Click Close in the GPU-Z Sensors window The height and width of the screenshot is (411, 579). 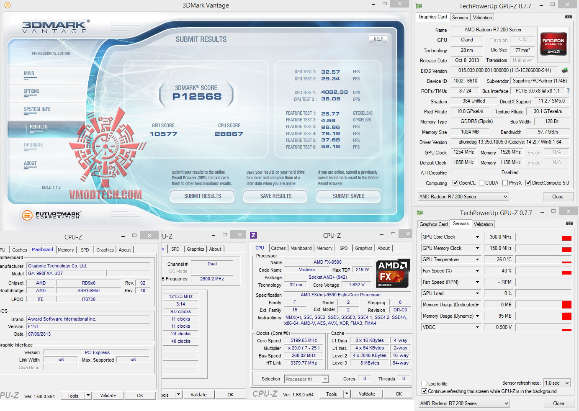(558, 403)
